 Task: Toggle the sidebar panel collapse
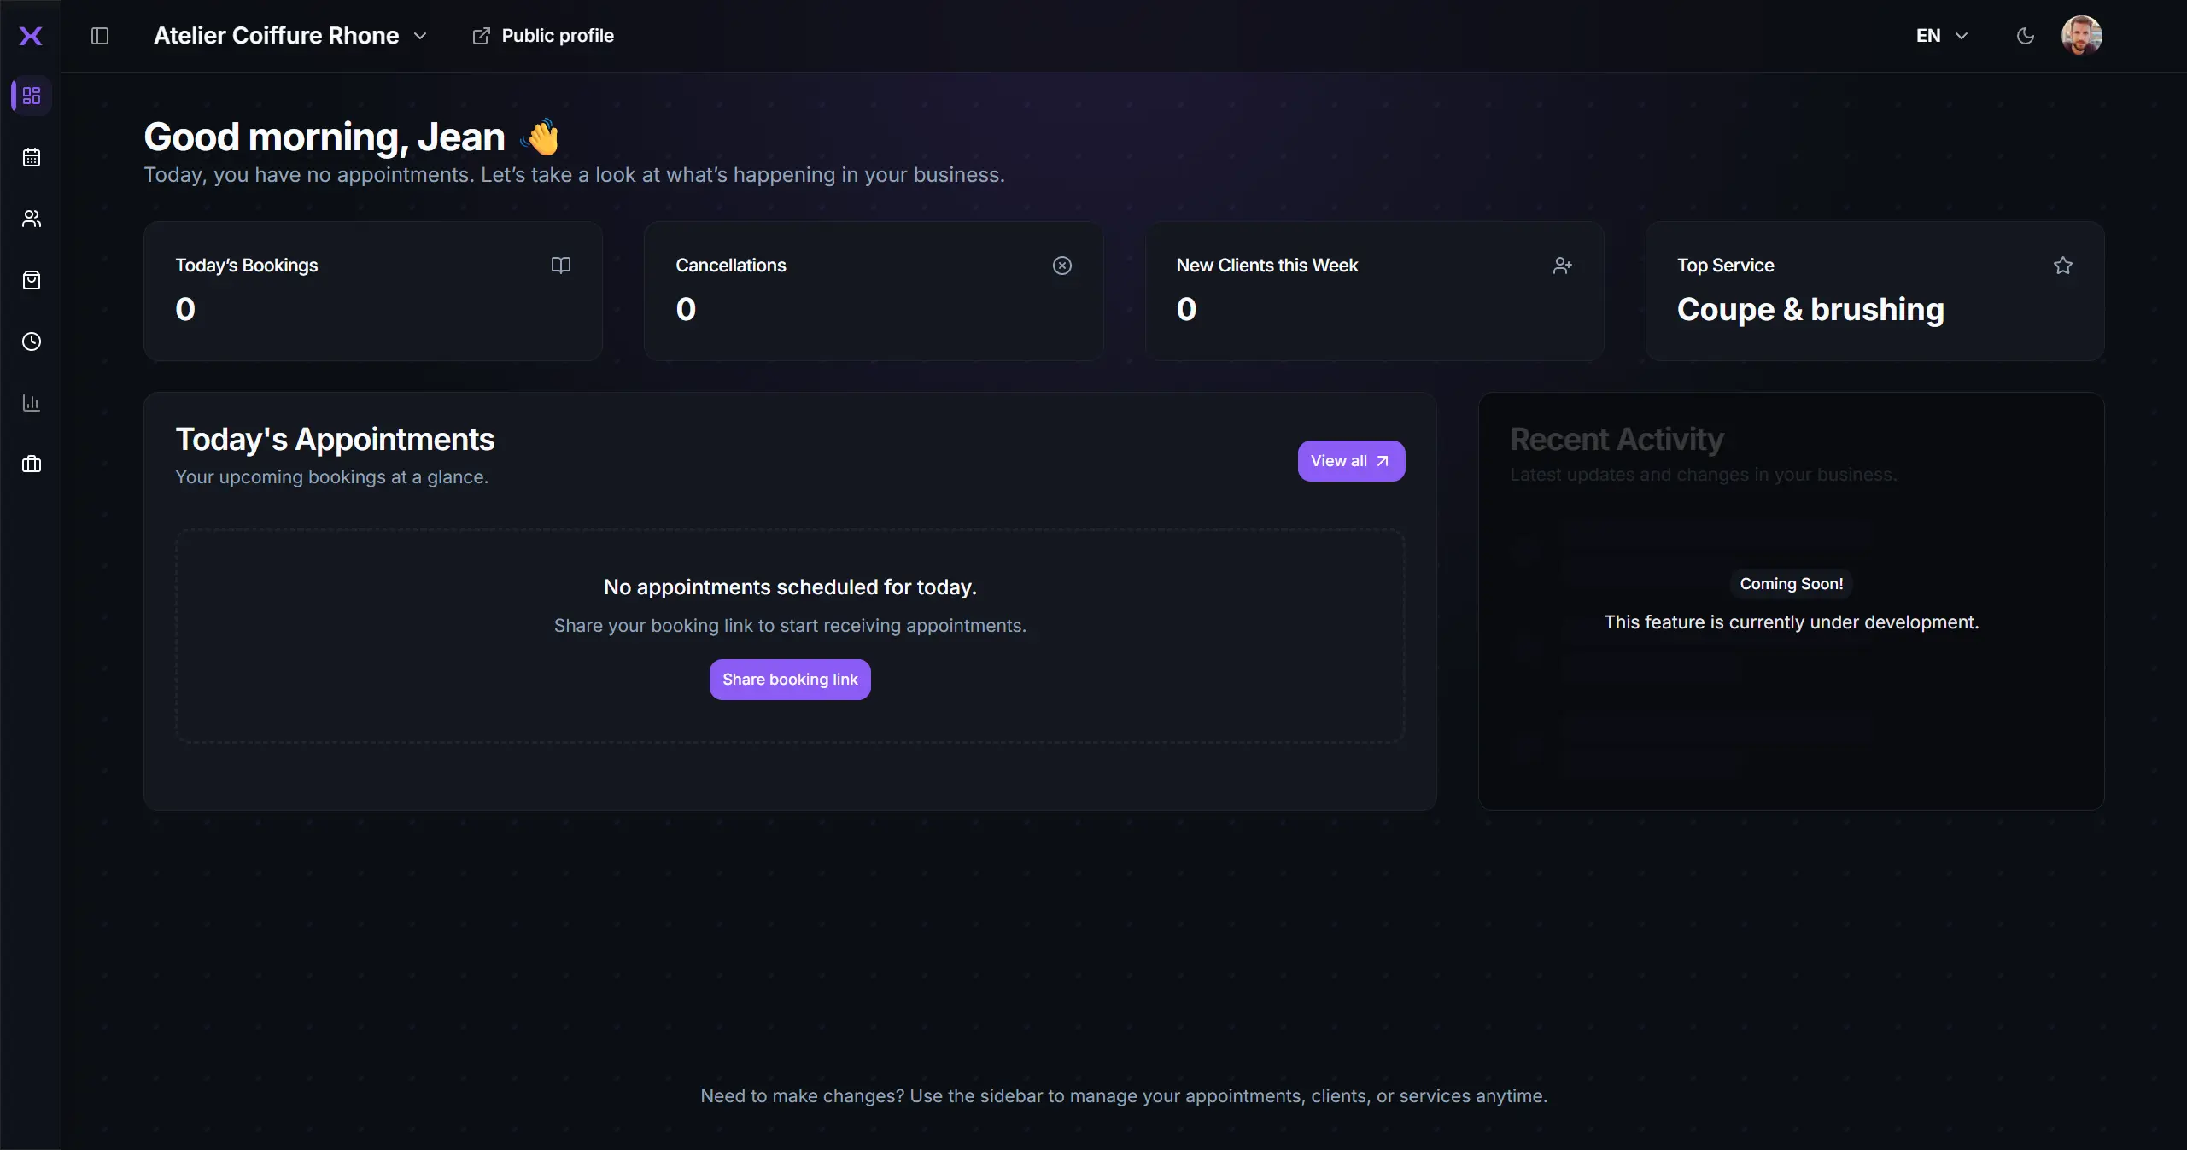pyautogui.click(x=100, y=36)
